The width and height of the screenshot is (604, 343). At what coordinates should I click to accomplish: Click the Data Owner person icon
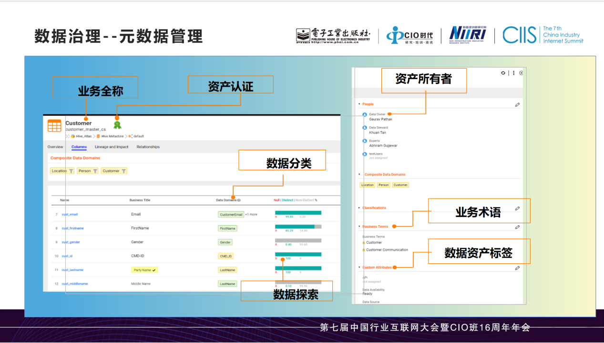click(365, 114)
